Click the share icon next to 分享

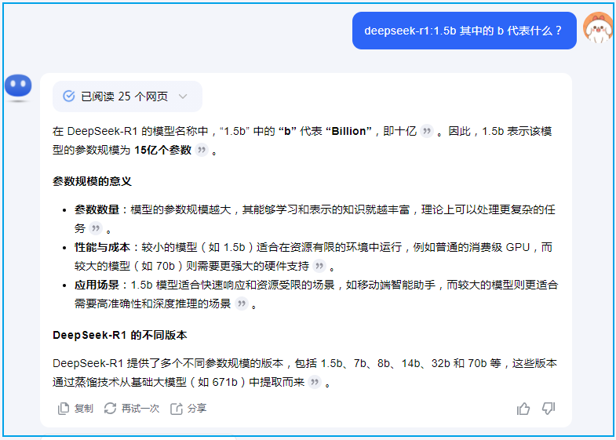[x=177, y=409]
